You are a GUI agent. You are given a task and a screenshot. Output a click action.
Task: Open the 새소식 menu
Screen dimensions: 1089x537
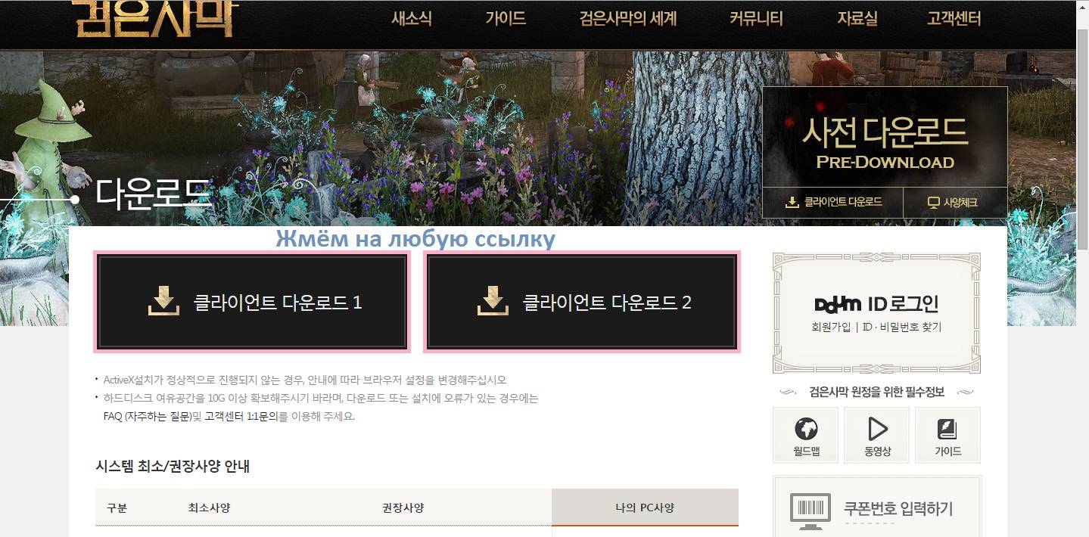tap(412, 19)
